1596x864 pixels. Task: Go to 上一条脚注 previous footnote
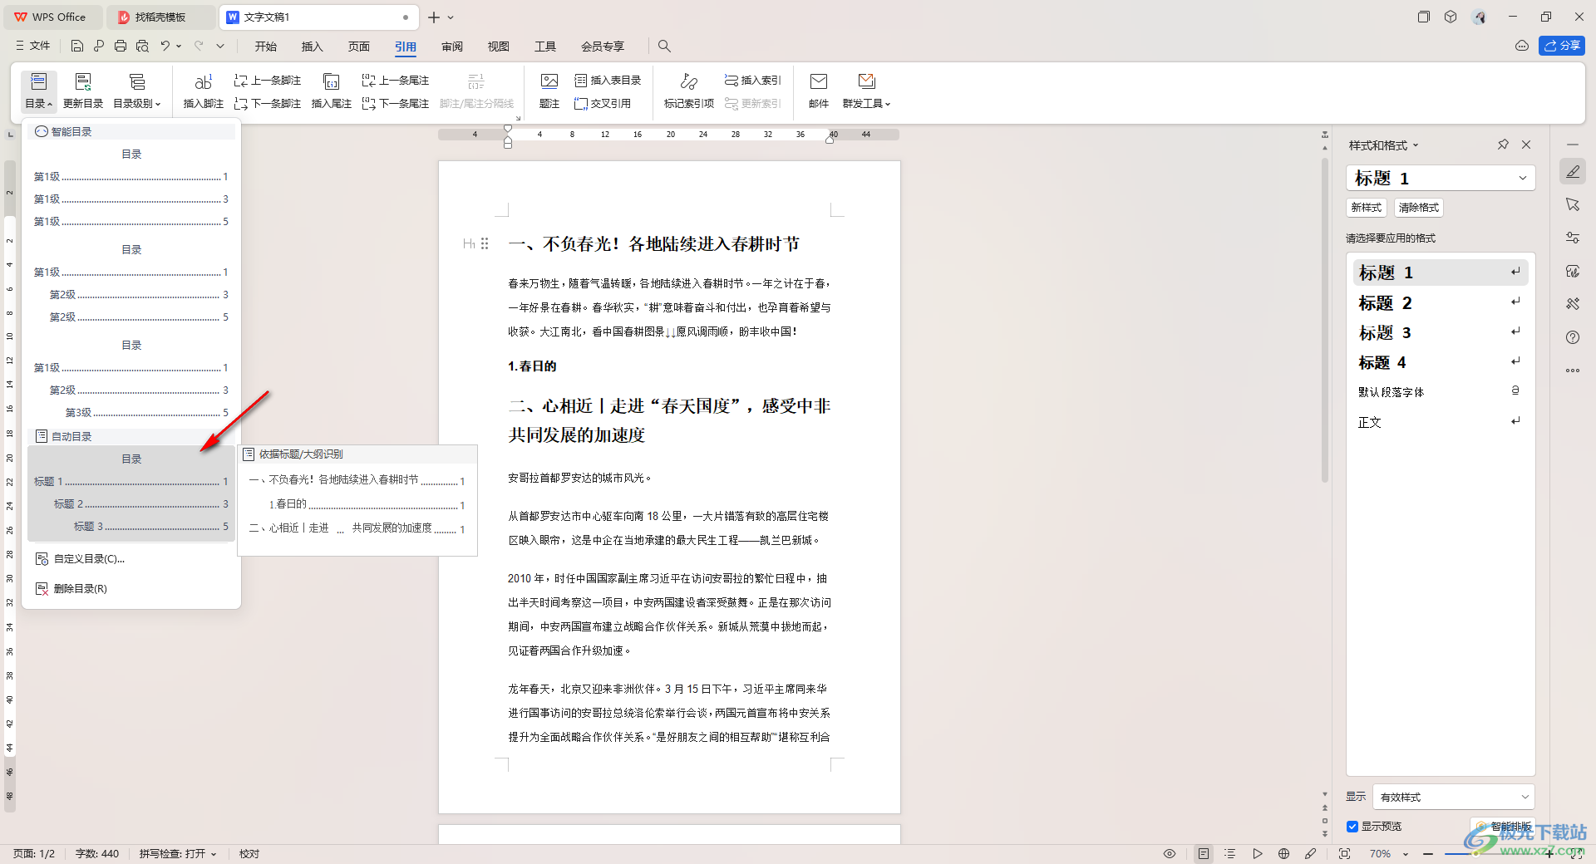tap(268, 81)
